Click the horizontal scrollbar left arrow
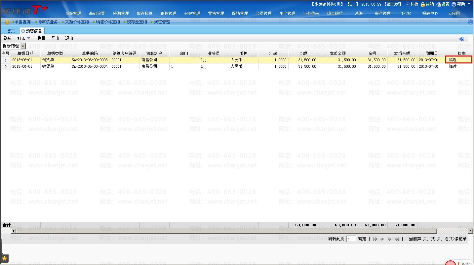Image resolution: width=474 pixels, height=265 pixels. tap(14, 231)
